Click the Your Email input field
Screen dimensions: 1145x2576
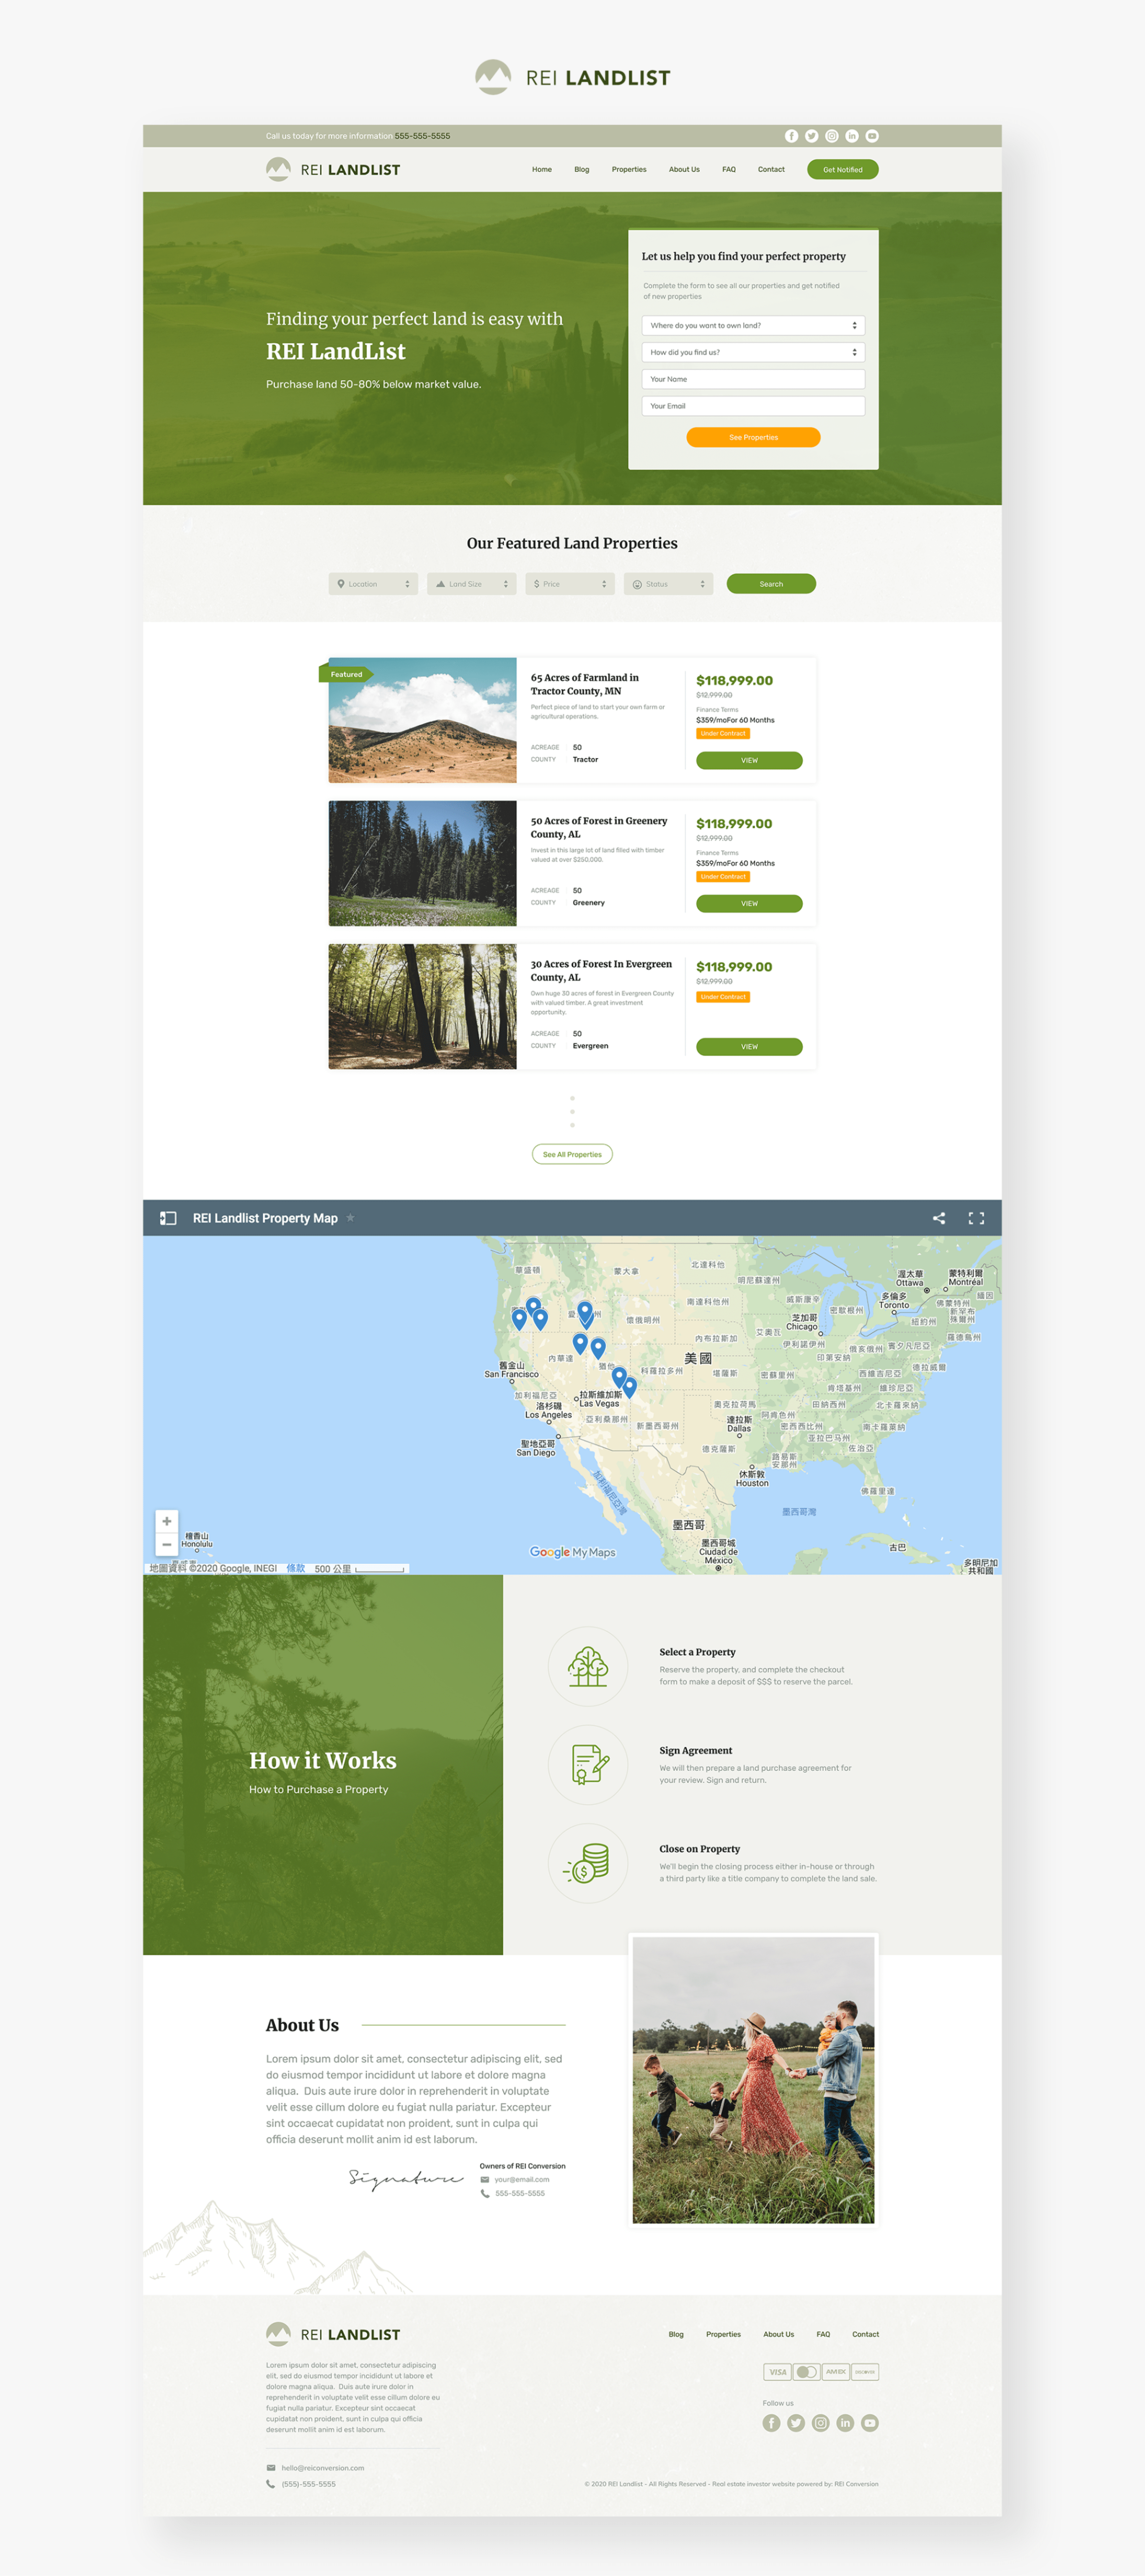(753, 406)
